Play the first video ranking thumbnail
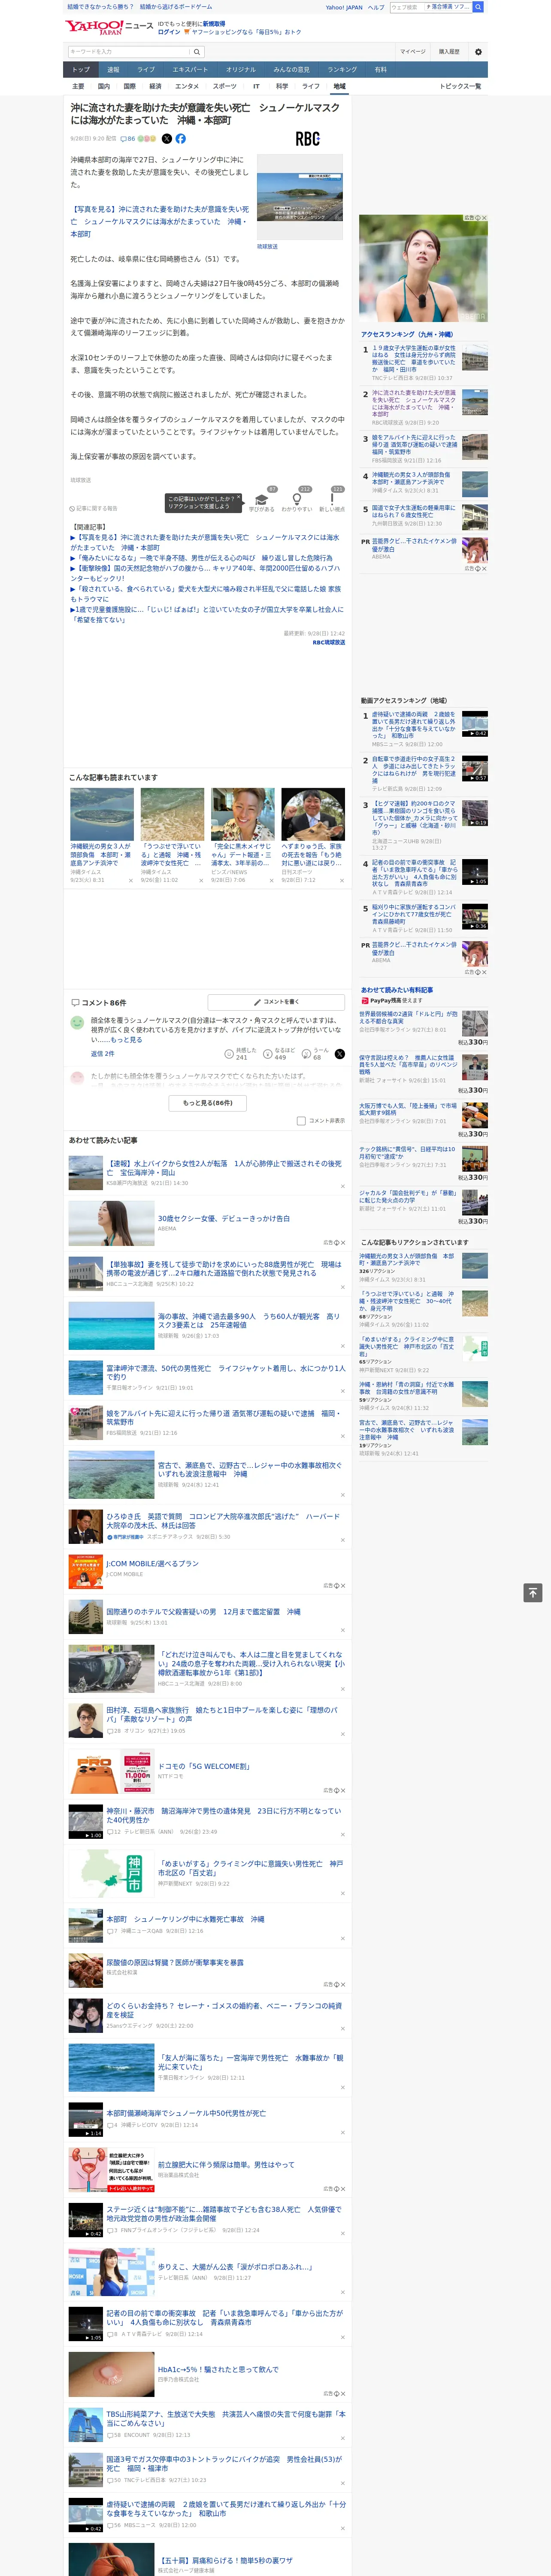This screenshot has height=2576, width=551. pos(475,724)
